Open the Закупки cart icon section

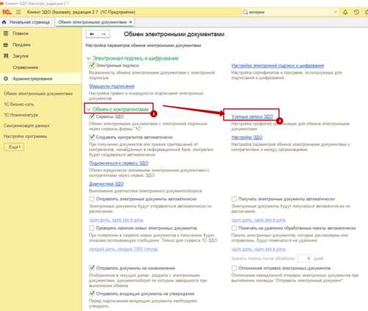pyautogui.click(x=6, y=56)
